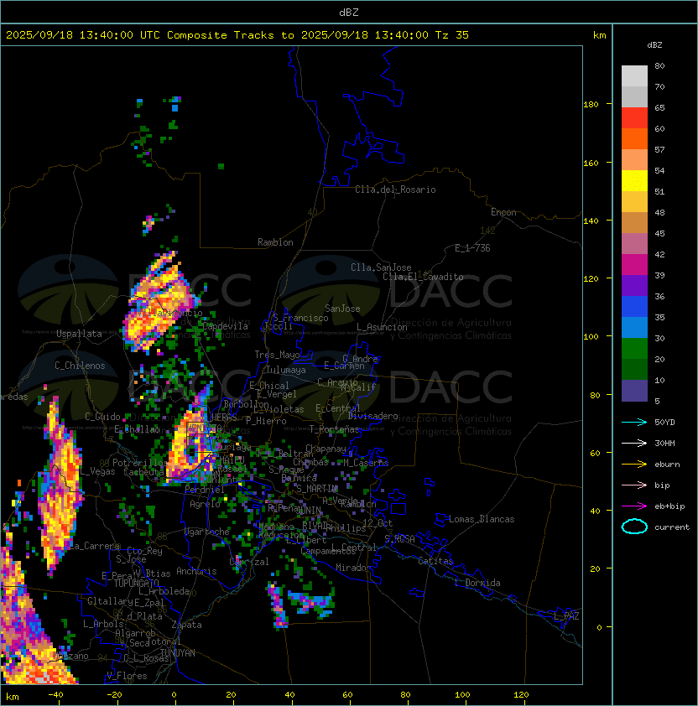Click the '180' tick on vertical km axis
Image resolution: width=698 pixels, height=706 pixels.
pyautogui.click(x=591, y=105)
